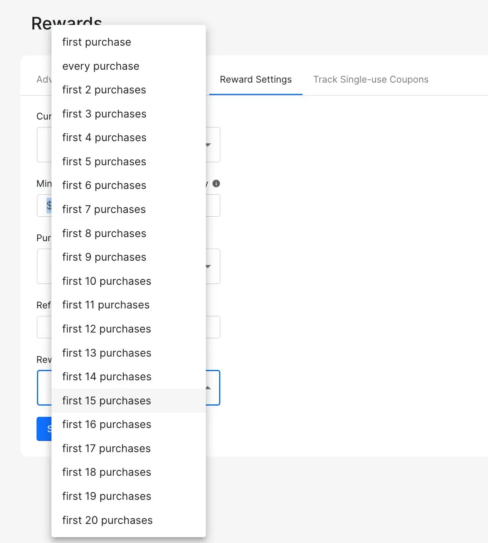The image size is (488, 543).
Task: Expand the purchase dropdown arrow
Action: 208,267
